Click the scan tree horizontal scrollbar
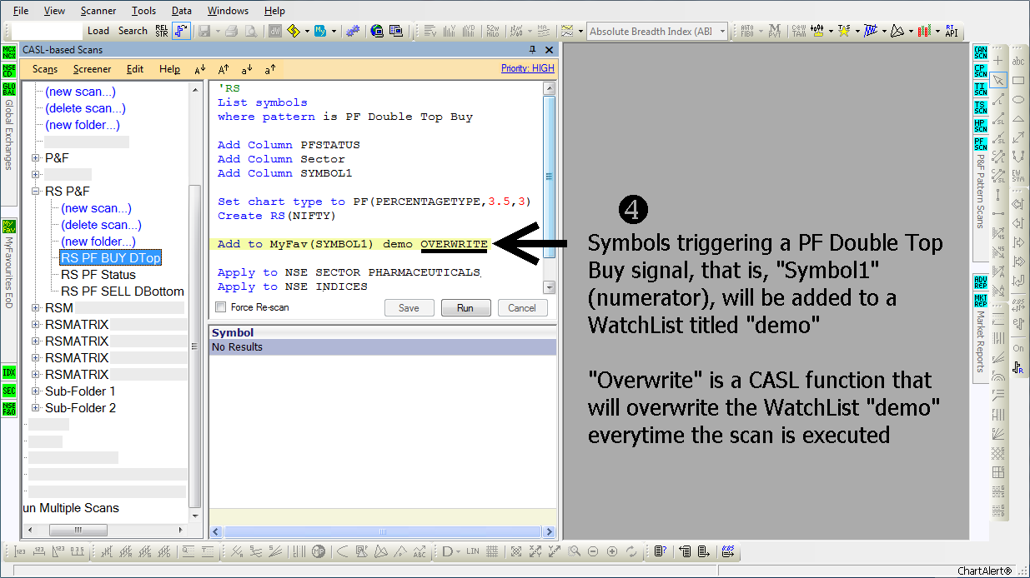Viewport: 1030px width, 578px height. (104, 531)
